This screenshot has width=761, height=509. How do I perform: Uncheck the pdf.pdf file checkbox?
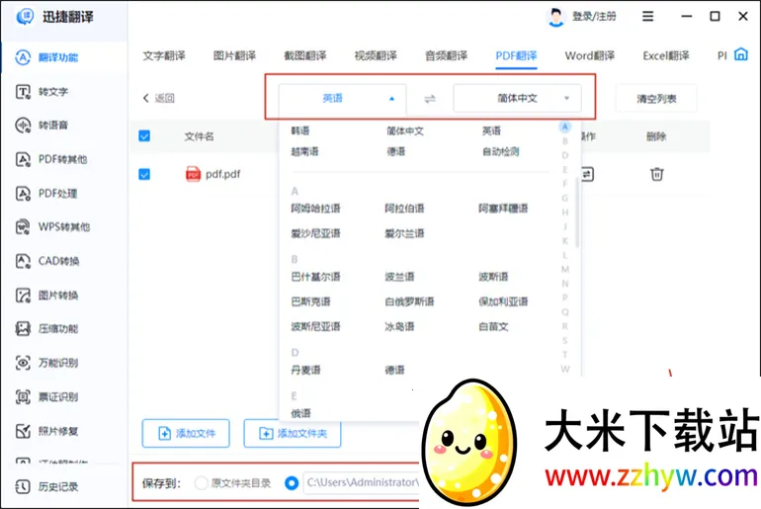point(144,174)
